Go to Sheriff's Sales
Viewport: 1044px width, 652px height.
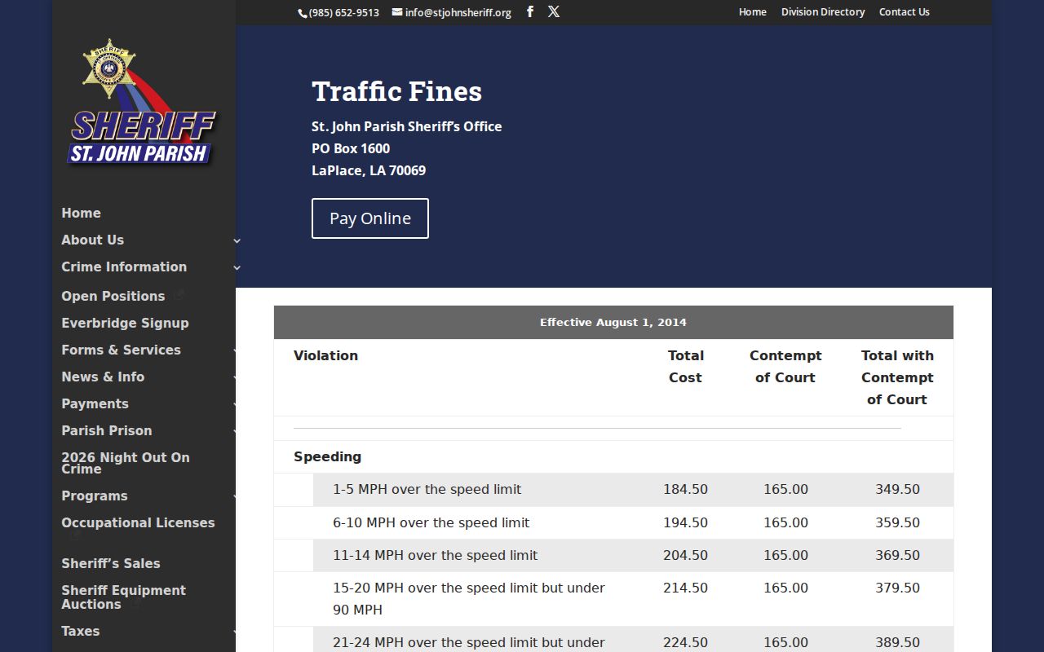tap(111, 563)
